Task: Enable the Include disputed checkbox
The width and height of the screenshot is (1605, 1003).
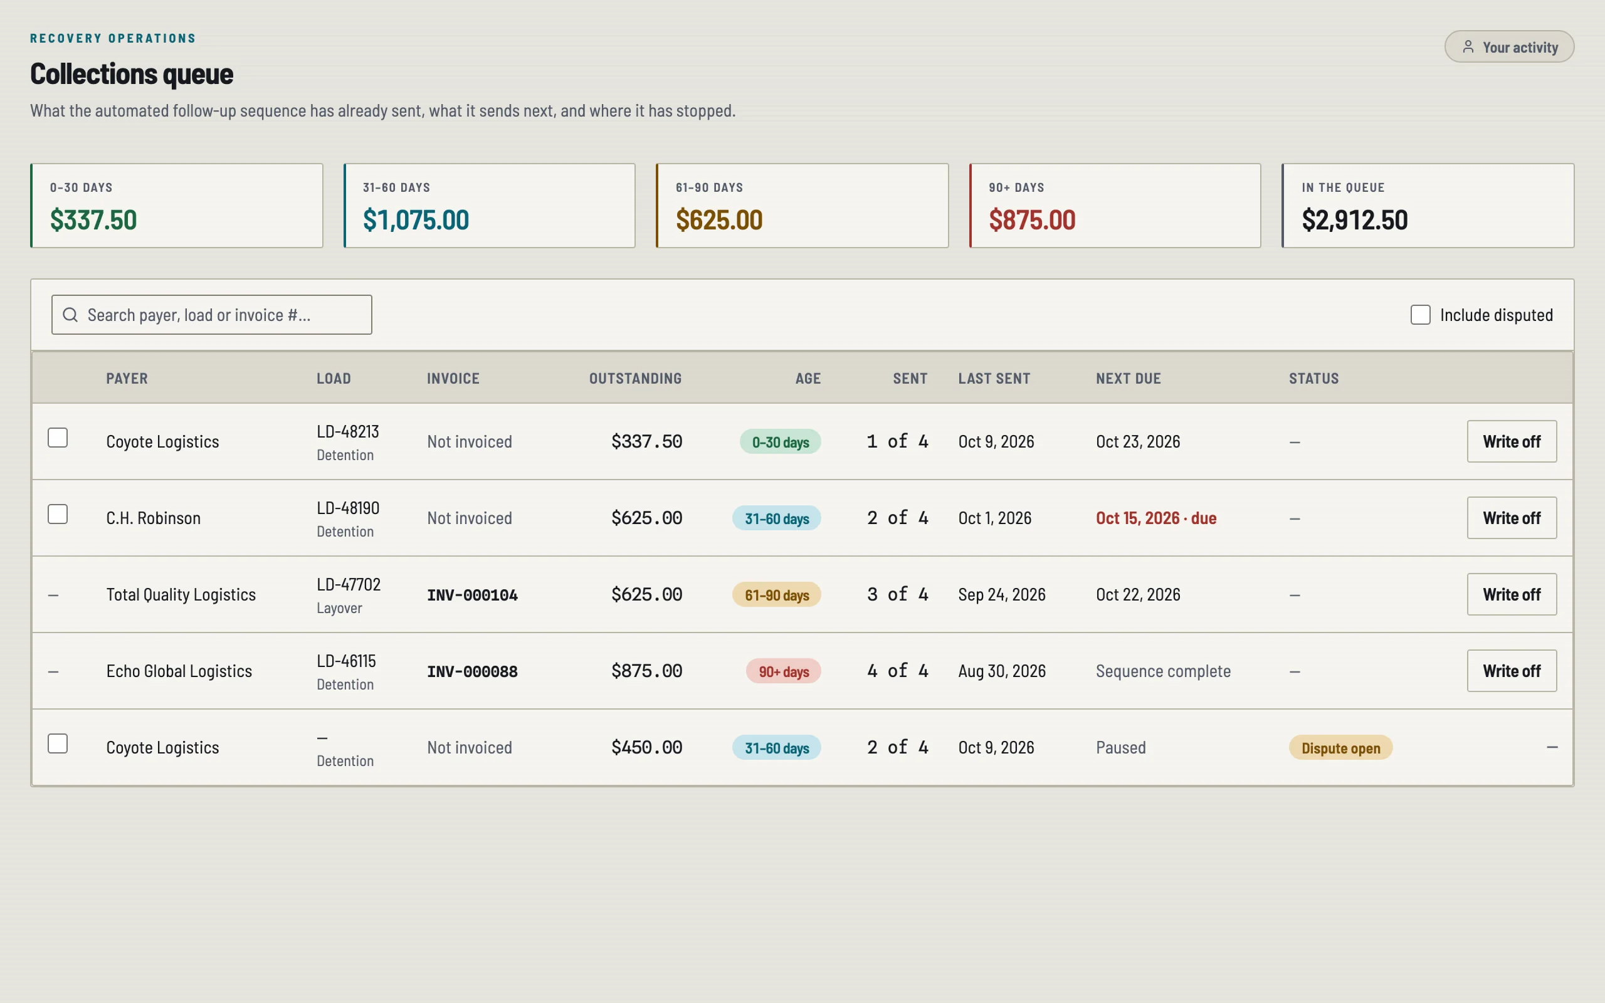Action: [1420, 315]
